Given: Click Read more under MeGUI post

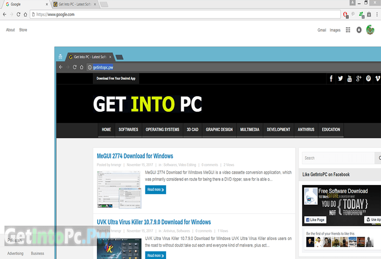Looking at the screenshot, I should click(x=155, y=190).
